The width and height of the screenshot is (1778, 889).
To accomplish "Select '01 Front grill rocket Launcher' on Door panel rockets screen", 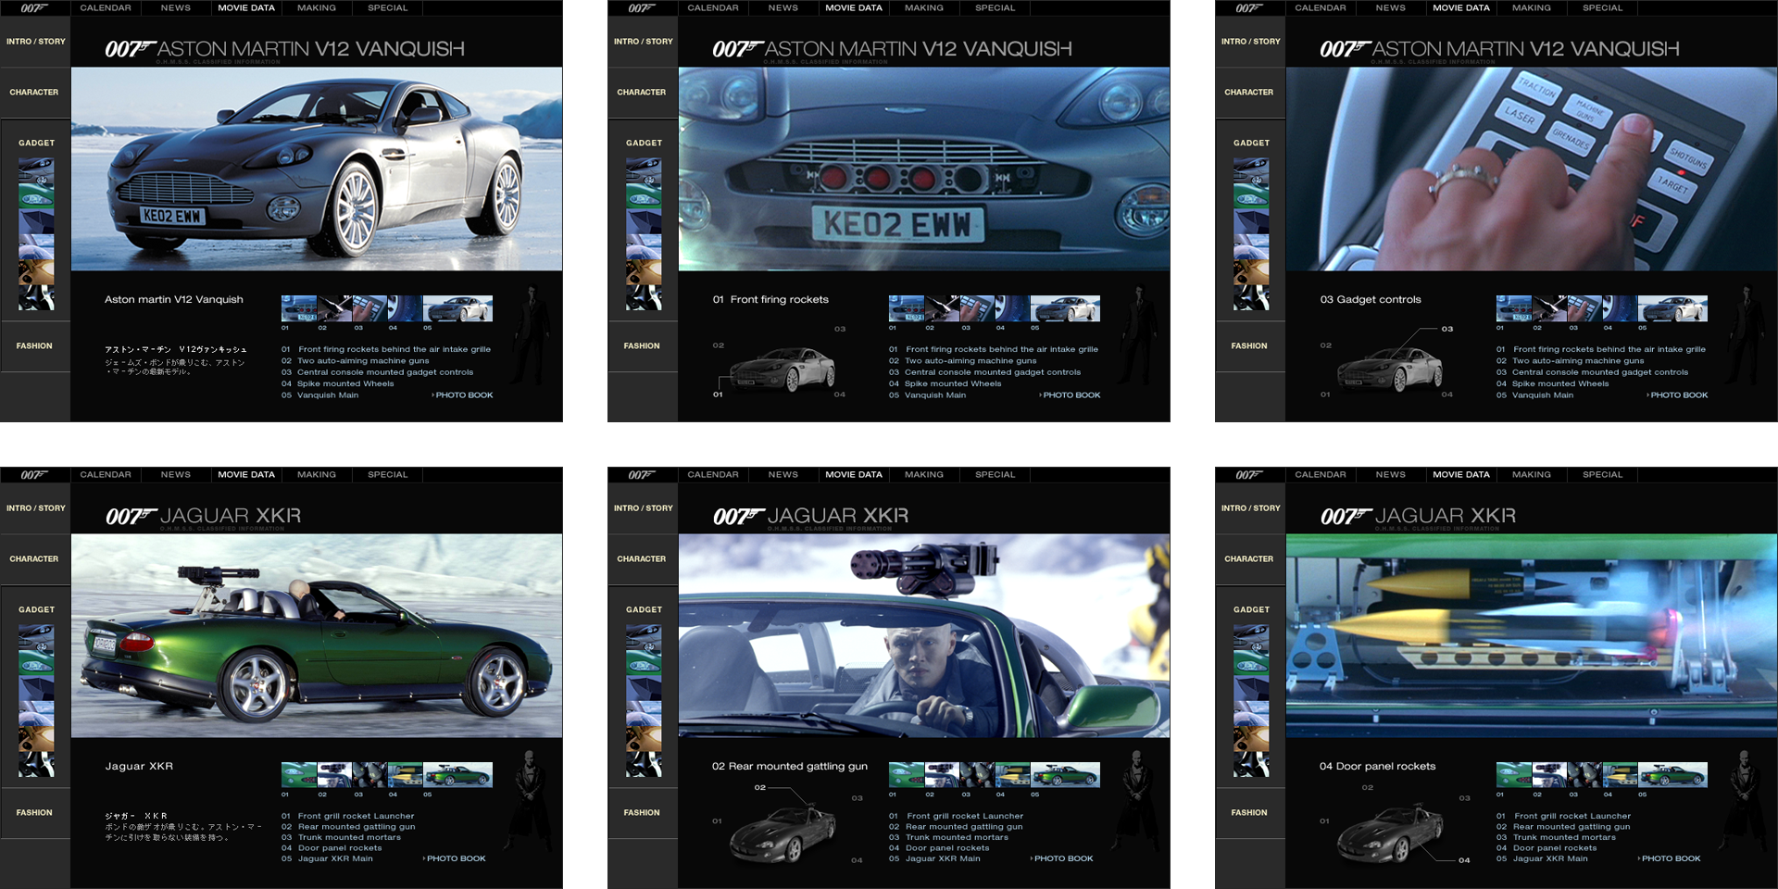I will click(x=1564, y=817).
